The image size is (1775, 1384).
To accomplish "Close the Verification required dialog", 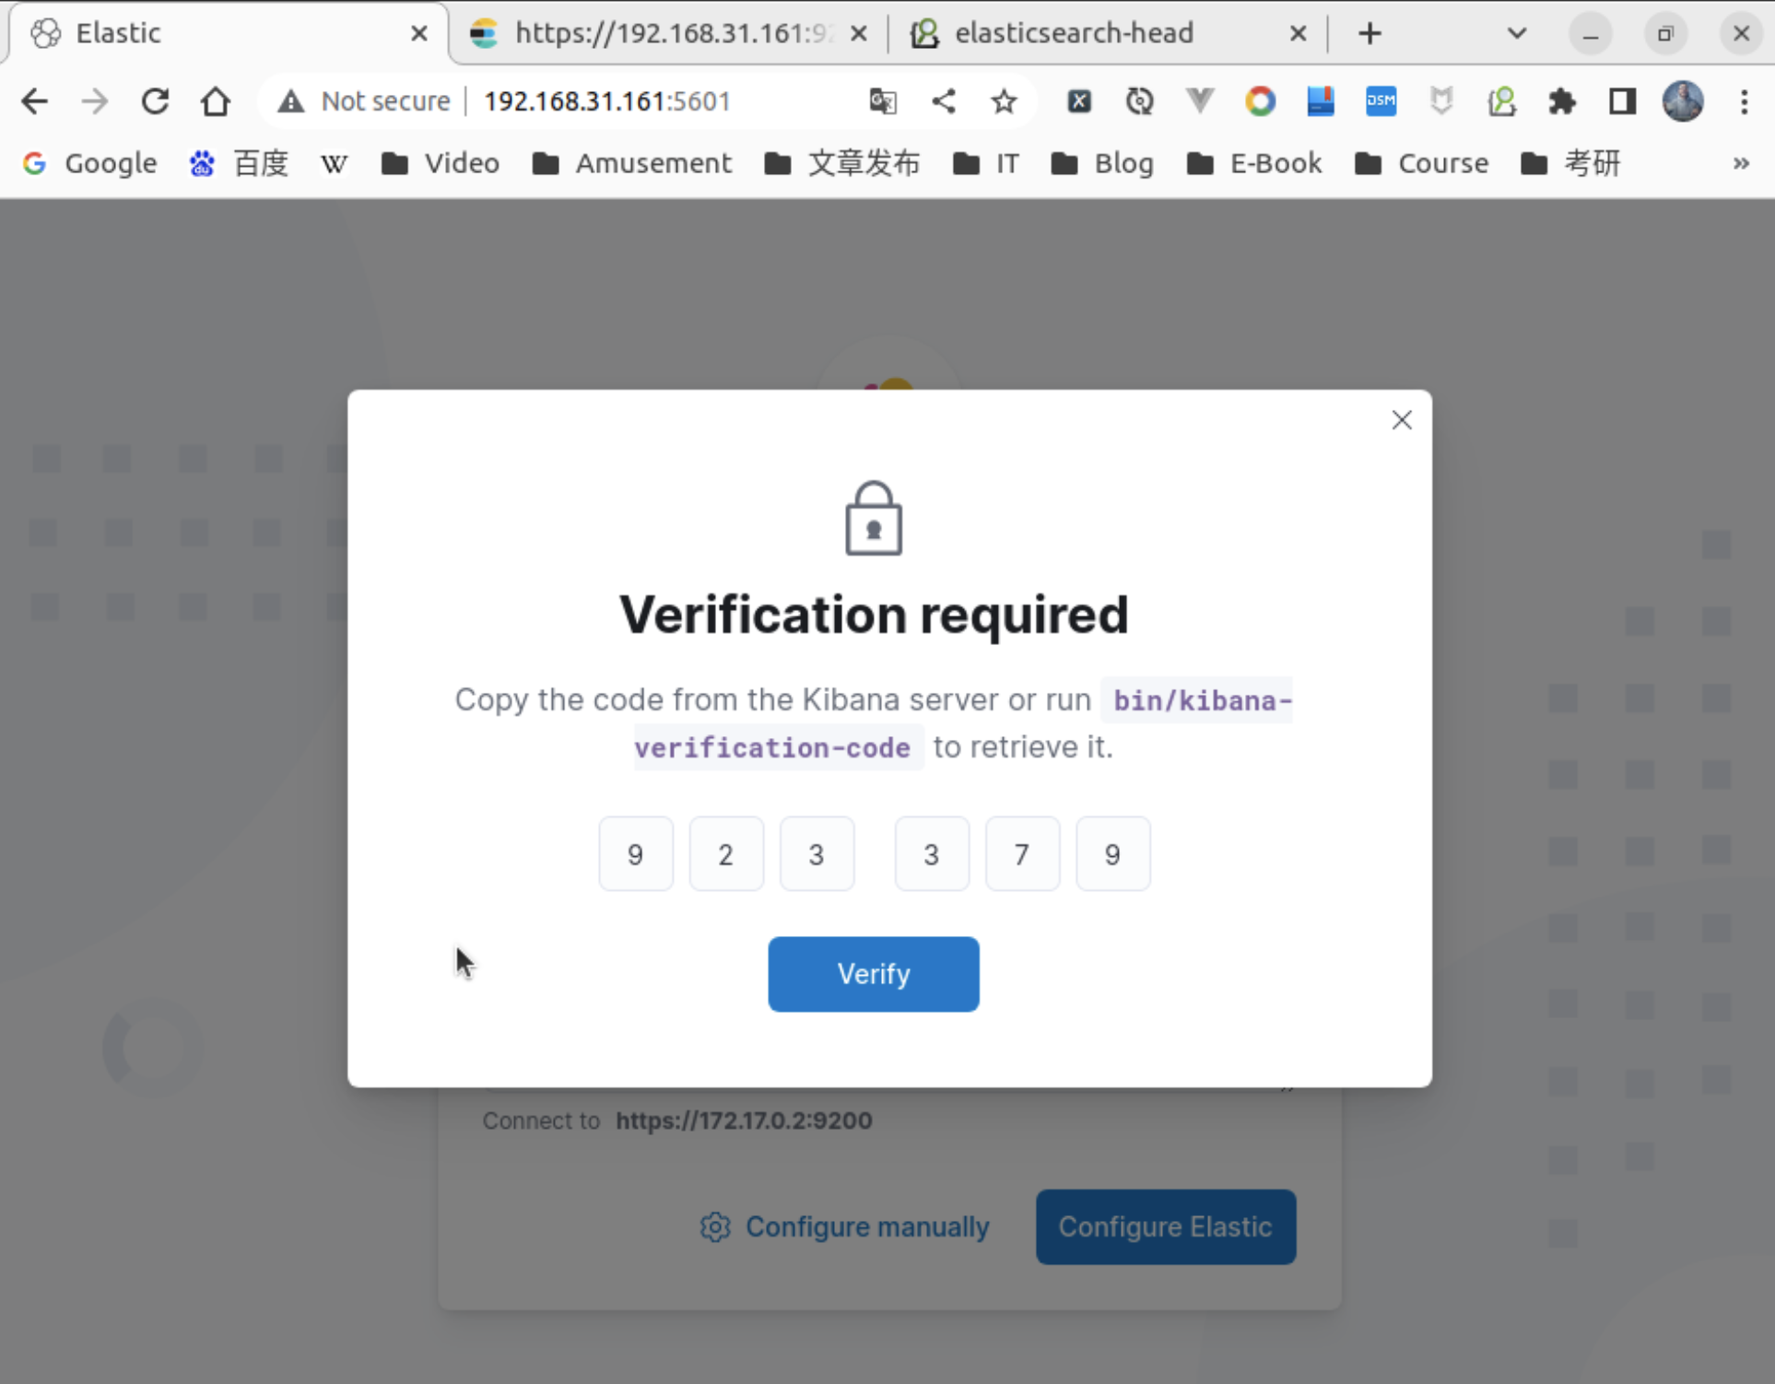I will tap(1402, 420).
